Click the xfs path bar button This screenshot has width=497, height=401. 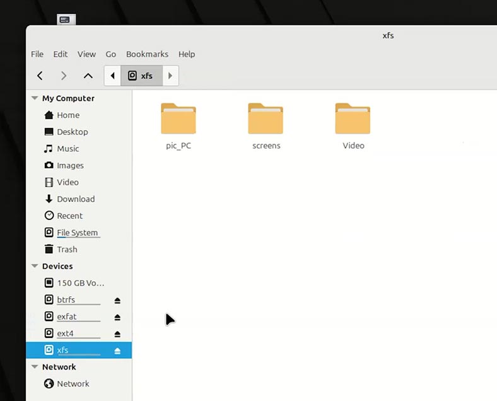click(141, 76)
